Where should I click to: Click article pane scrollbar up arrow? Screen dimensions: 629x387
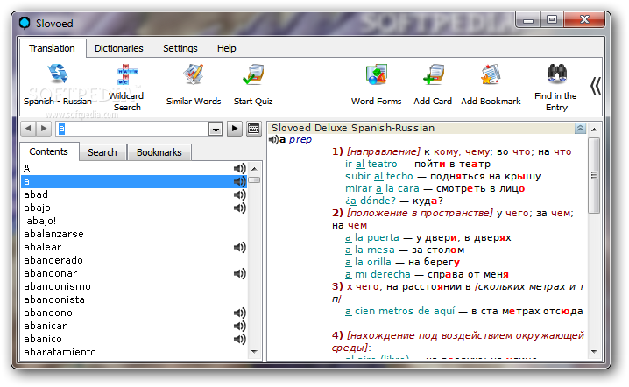pyautogui.click(x=595, y=129)
